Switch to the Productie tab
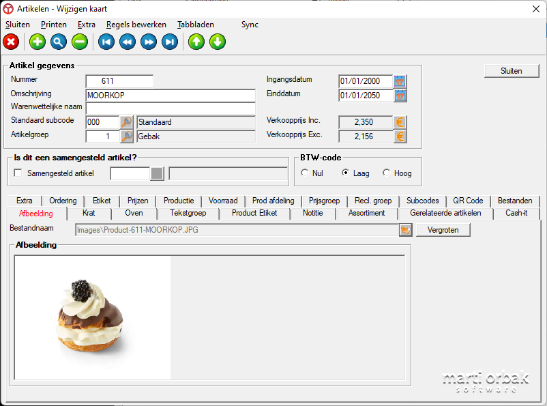The width and height of the screenshot is (547, 406). (x=179, y=201)
